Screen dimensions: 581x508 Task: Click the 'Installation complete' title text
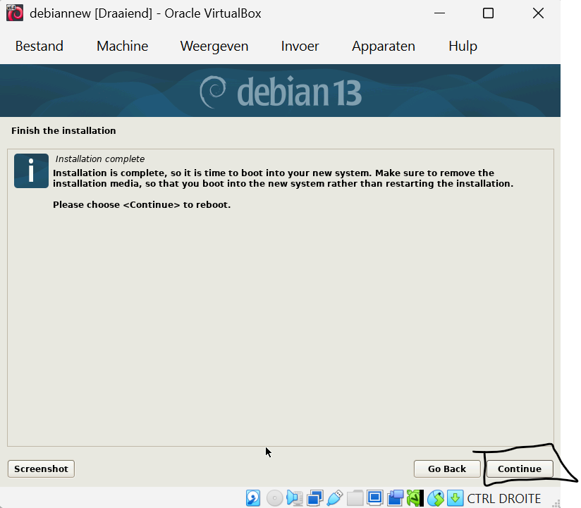pos(100,159)
